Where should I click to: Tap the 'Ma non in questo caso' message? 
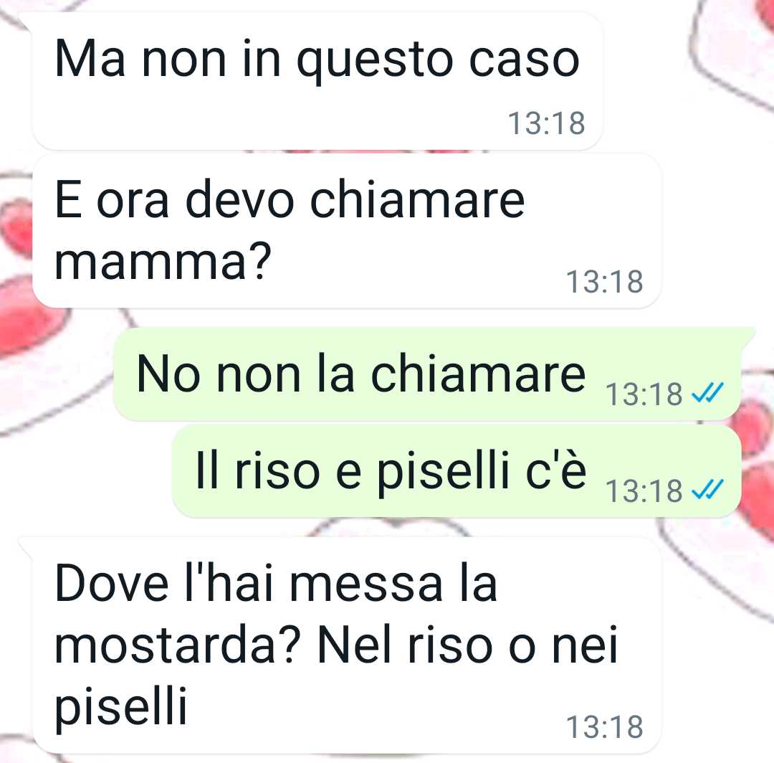(x=317, y=80)
